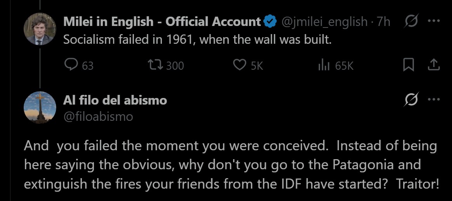Click the Milei in English - Official Account name

click(162, 22)
